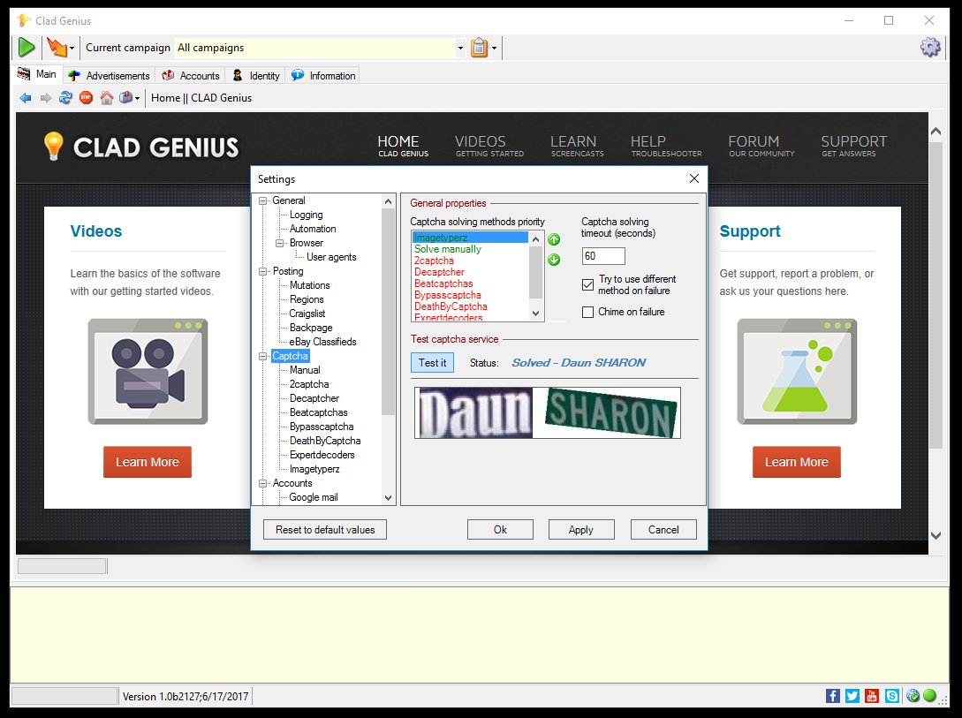Click the green Play start button

[27, 47]
